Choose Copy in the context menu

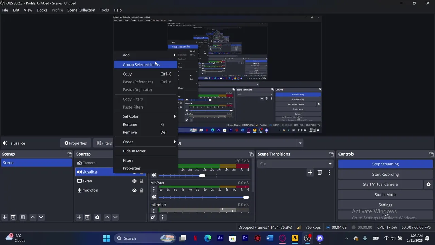click(x=145, y=74)
